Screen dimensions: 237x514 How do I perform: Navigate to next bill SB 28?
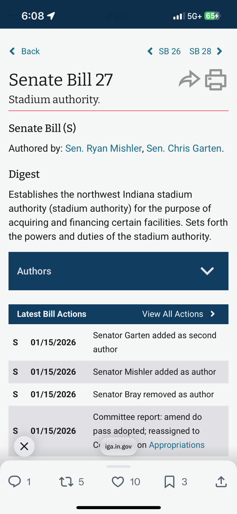206,51
